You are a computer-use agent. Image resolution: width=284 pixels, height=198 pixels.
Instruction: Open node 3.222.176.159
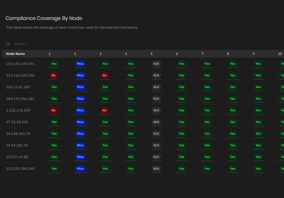click(x=18, y=110)
